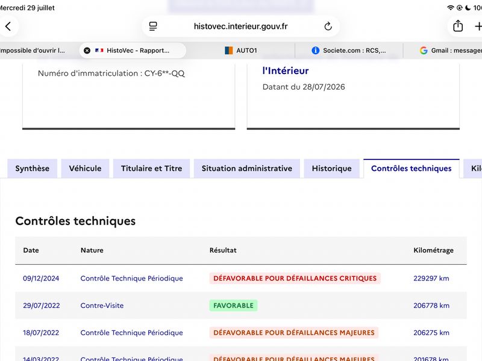Select the date 29/07/2022
This screenshot has height=361, width=482.
(42, 306)
